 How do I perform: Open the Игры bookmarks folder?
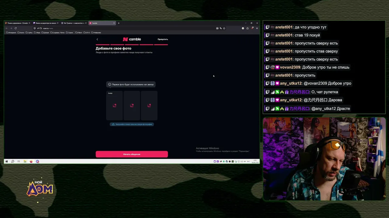[37, 32]
